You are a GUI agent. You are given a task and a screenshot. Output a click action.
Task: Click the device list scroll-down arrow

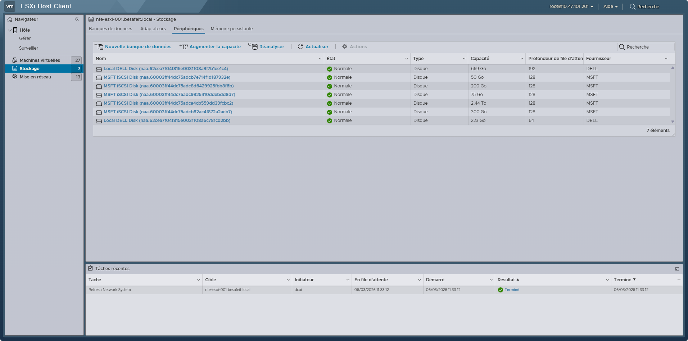pyautogui.click(x=673, y=122)
